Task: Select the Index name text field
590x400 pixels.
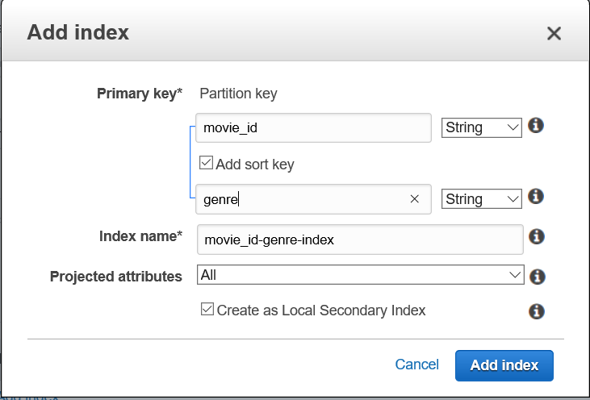Action: (360, 240)
